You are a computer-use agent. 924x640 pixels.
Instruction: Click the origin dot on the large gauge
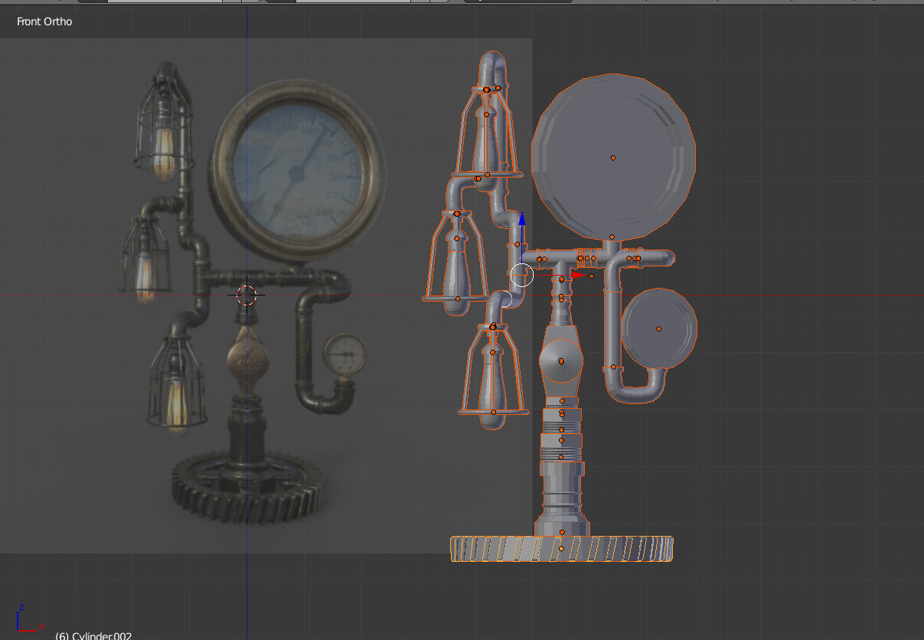click(613, 157)
